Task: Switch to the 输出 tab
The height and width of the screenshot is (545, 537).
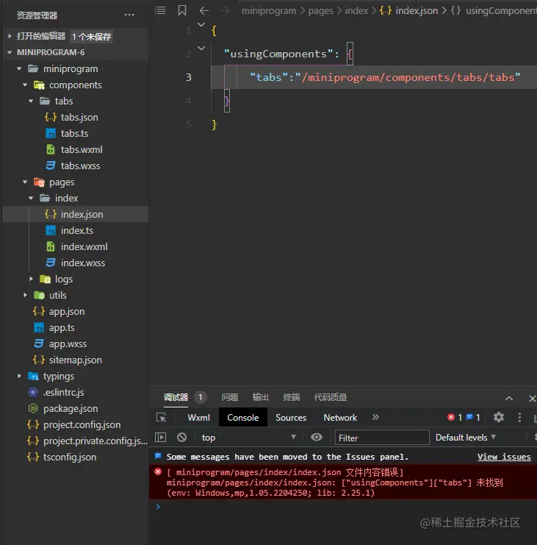Action: [261, 397]
